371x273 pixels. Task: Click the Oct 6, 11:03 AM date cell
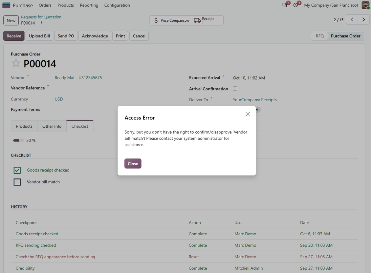pos(315,234)
